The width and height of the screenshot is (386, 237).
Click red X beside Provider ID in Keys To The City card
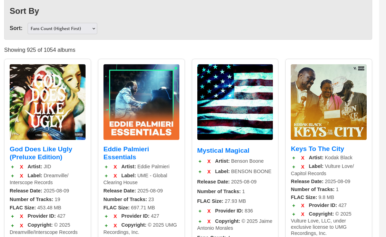pos(303,206)
